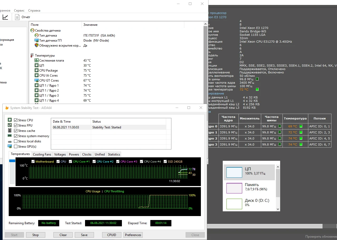Screen dimensions: 337x240
Task: Open the Preferences button
Action: click(x=133, y=235)
